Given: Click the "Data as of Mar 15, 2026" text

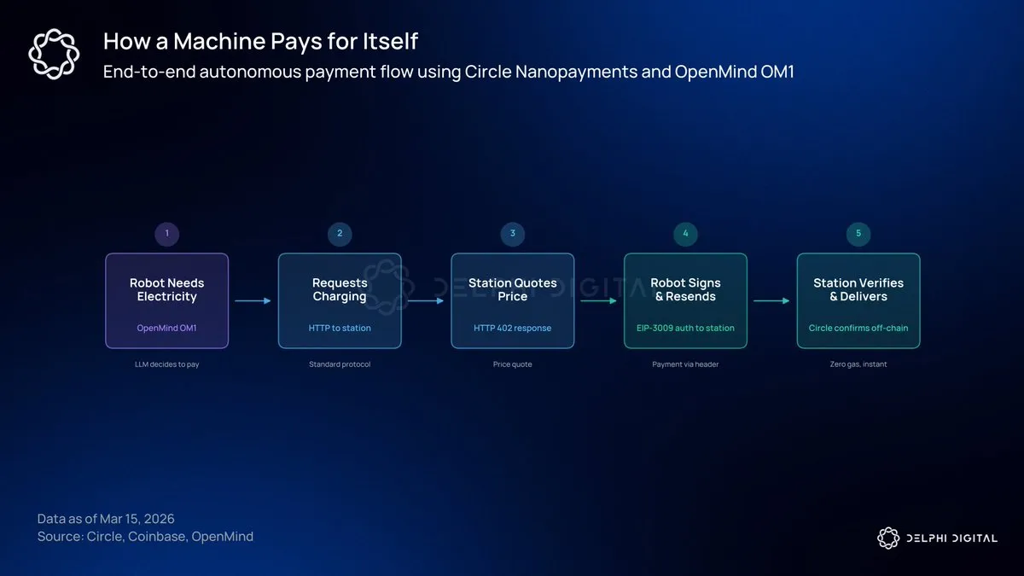Looking at the screenshot, I should pos(106,519).
